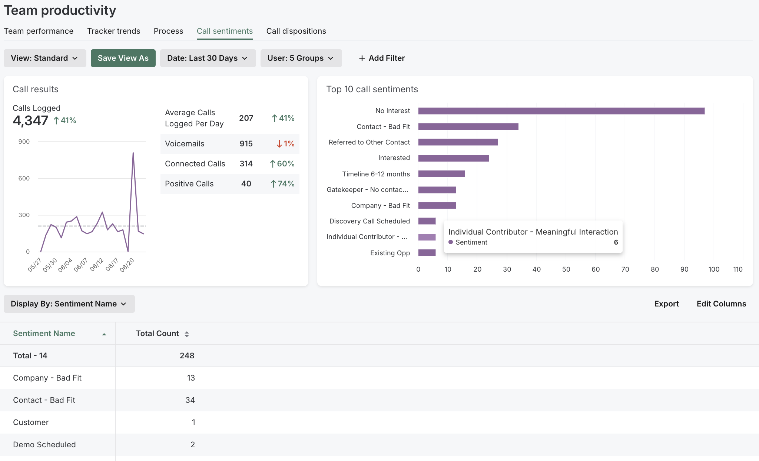Click the purple Sentiment legend dot in the tooltip
The width and height of the screenshot is (759, 461).
[451, 242]
